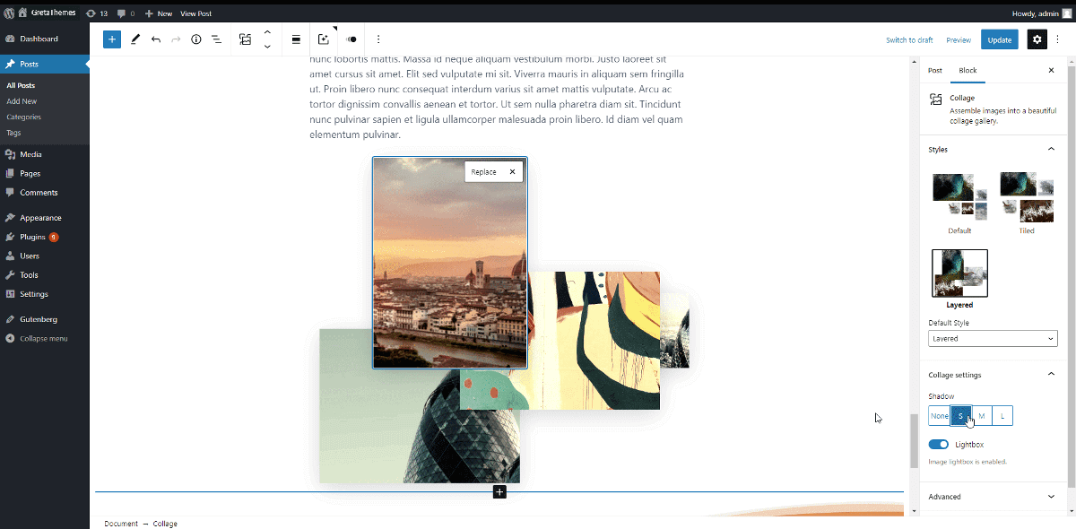This screenshot has width=1076, height=529.
Task: Close the block settings sidebar
Action: point(1052,70)
